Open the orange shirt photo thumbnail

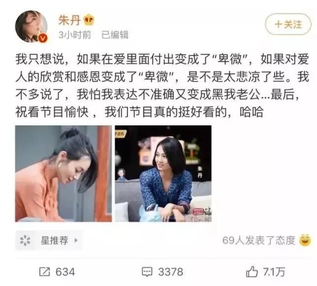[63, 173]
